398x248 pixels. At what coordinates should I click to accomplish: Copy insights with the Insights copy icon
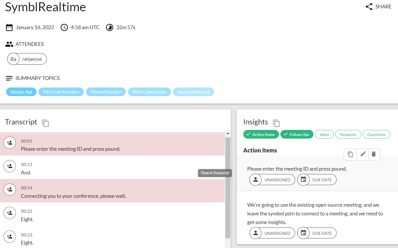click(277, 123)
